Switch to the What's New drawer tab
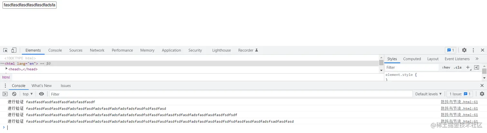The image size is (487, 133). pyautogui.click(x=42, y=86)
